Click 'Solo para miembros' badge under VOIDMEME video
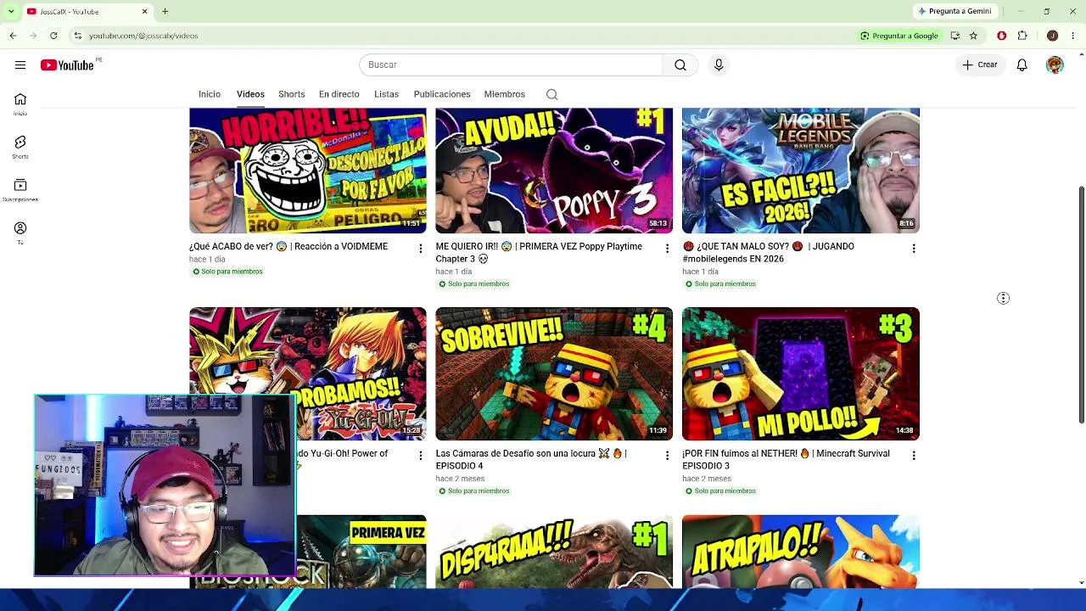The height and width of the screenshot is (611, 1086). pos(227,272)
